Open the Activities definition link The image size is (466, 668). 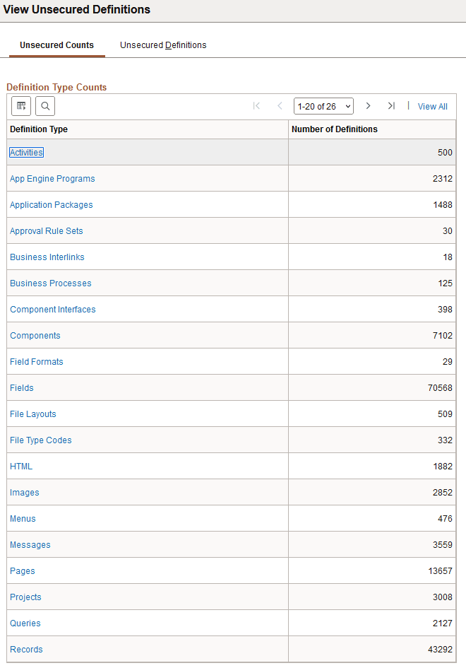[26, 152]
